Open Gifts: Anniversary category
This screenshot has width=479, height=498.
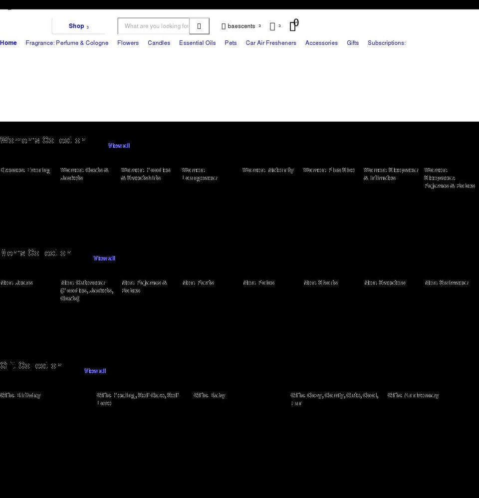point(413,395)
